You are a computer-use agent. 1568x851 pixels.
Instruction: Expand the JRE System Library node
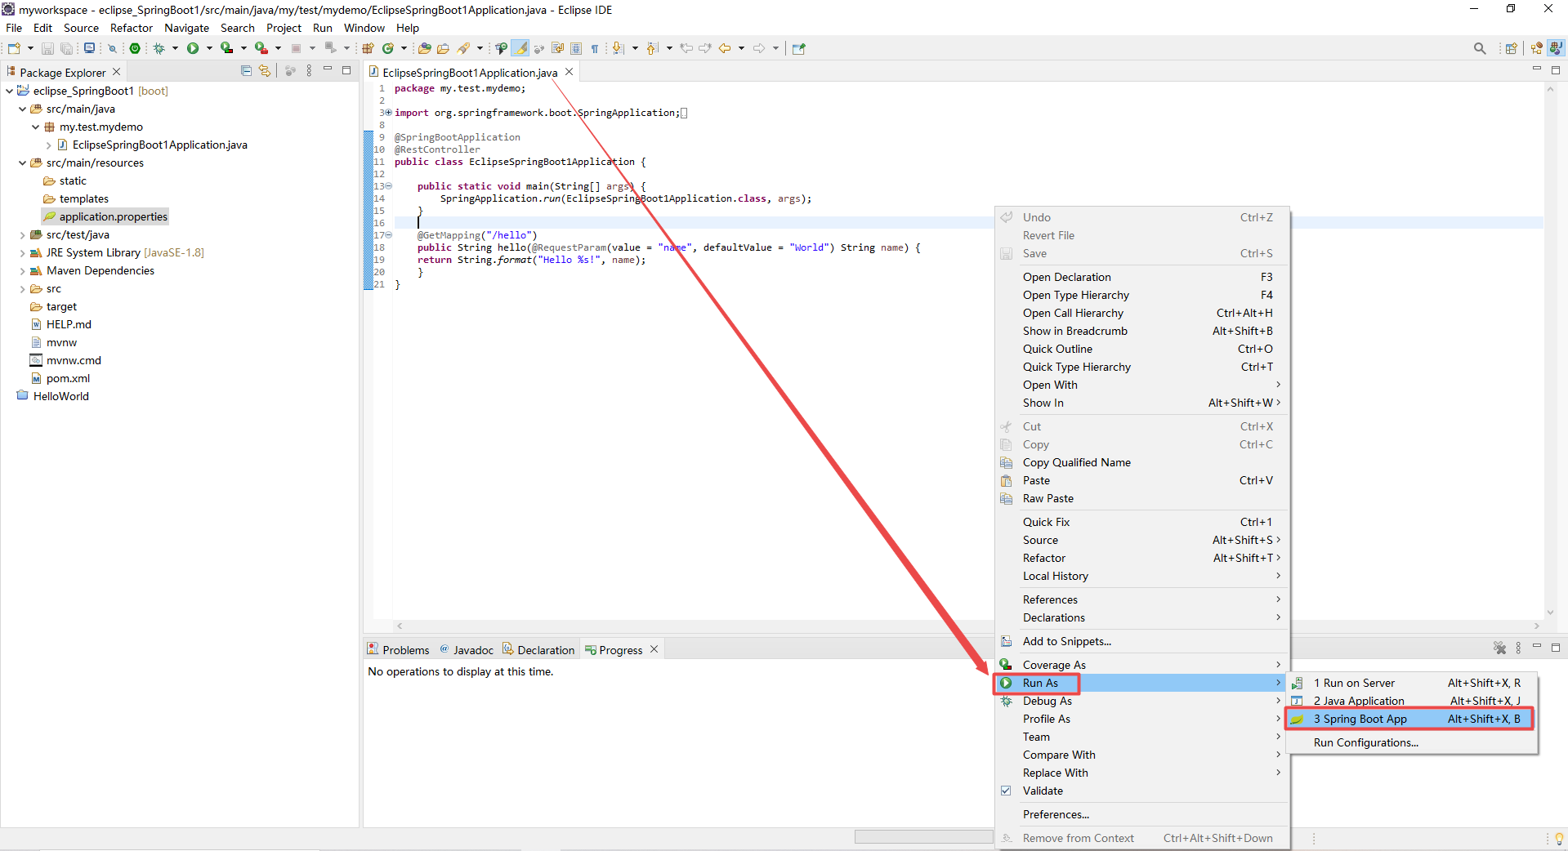22,252
